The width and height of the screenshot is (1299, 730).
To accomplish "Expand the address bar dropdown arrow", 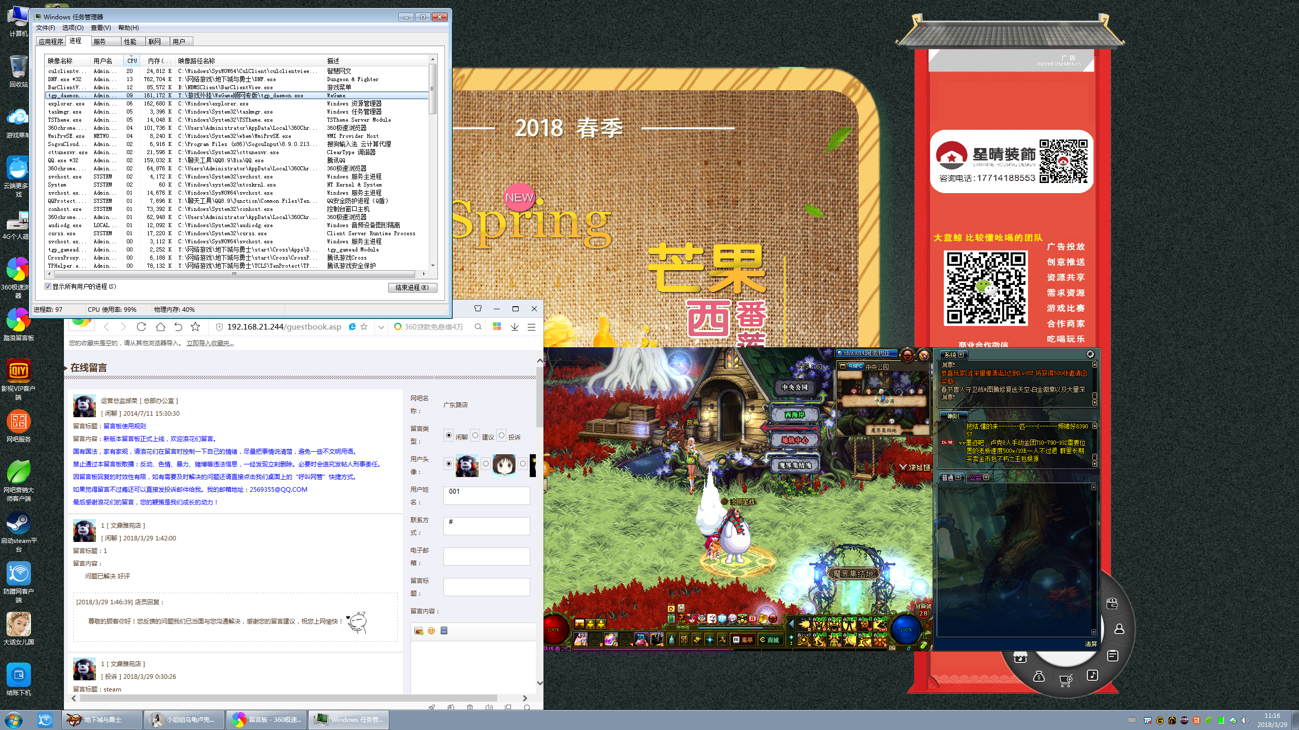I will coord(381,327).
